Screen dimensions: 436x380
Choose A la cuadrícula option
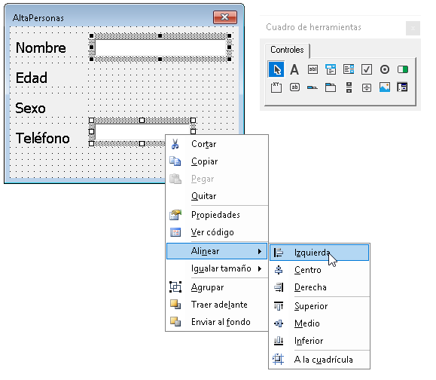point(319,360)
